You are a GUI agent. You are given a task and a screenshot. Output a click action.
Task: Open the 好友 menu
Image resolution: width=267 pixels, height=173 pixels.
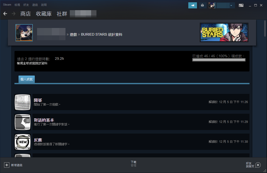[x=26, y=5]
